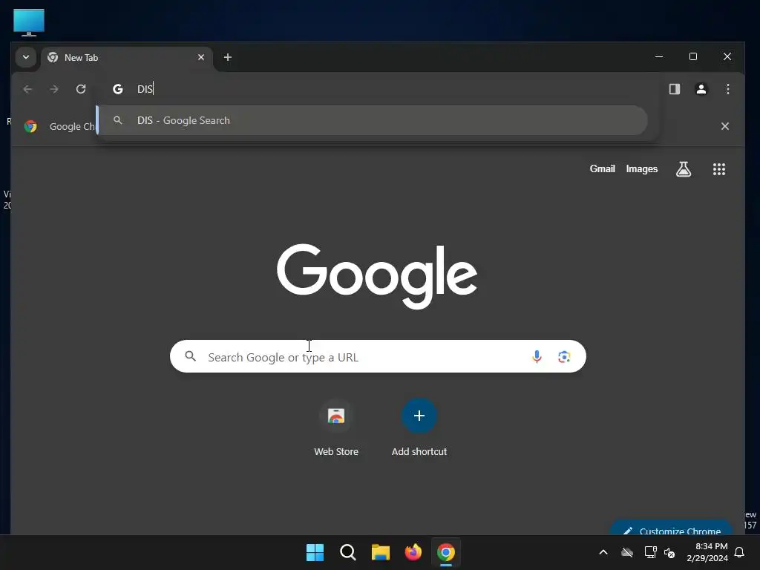The height and width of the screenshot is (570, 760).
Task: Select the New Tab tab
Action: click(x=127, y=58)
